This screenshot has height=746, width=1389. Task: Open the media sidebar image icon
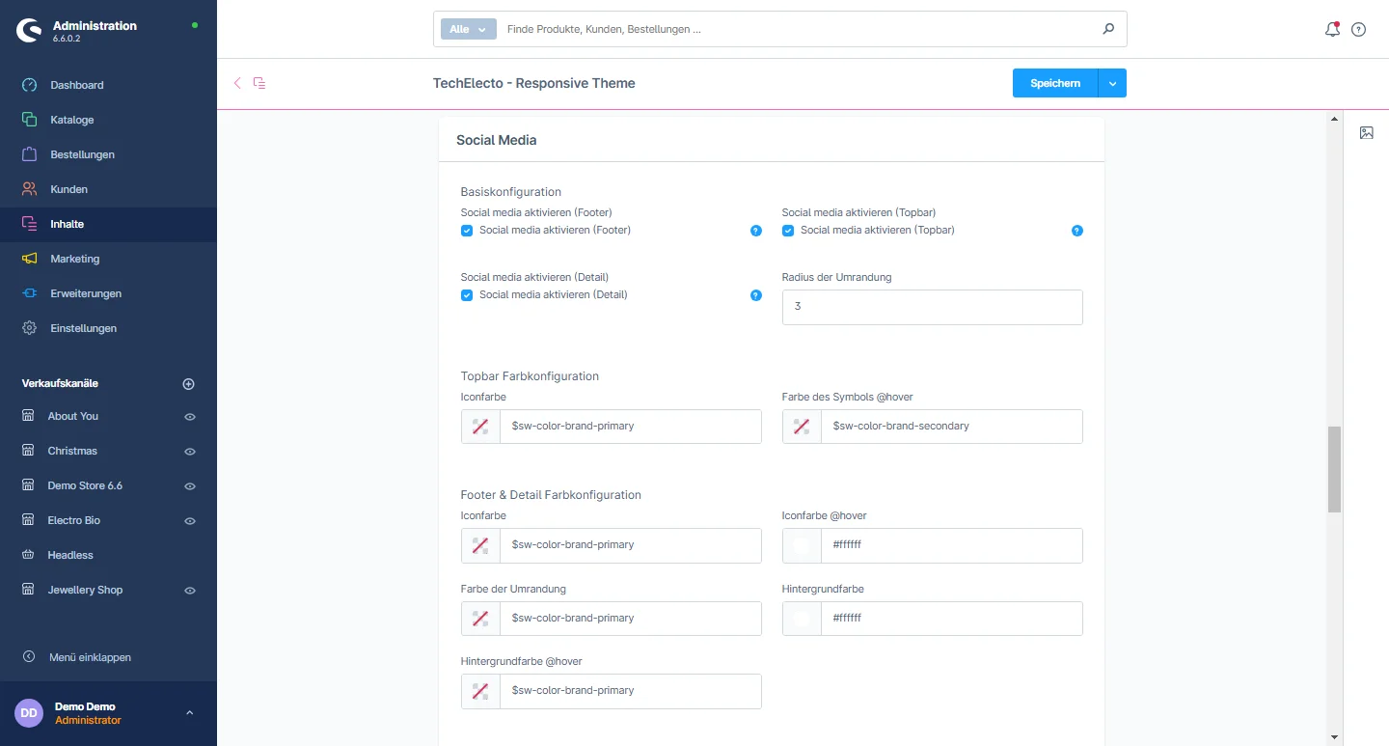[x=1366, y=133]
